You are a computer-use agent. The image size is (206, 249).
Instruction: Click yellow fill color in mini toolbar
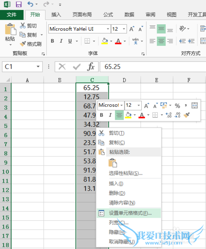point(128,115)
